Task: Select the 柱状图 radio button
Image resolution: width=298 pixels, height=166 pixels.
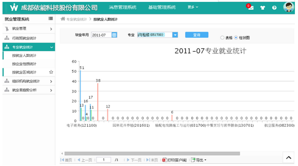Action: click(236, 38)
